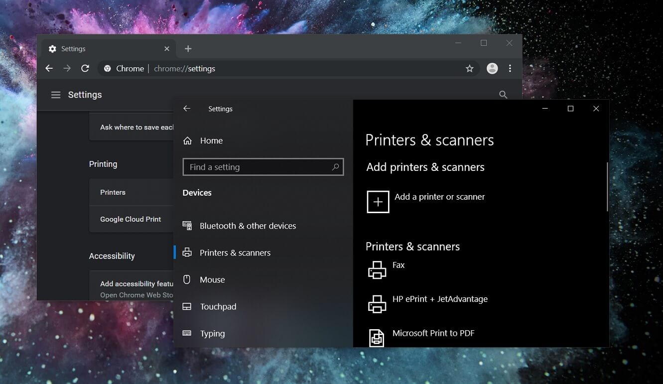Open Chrome's three-dot menu

point(510,69)
